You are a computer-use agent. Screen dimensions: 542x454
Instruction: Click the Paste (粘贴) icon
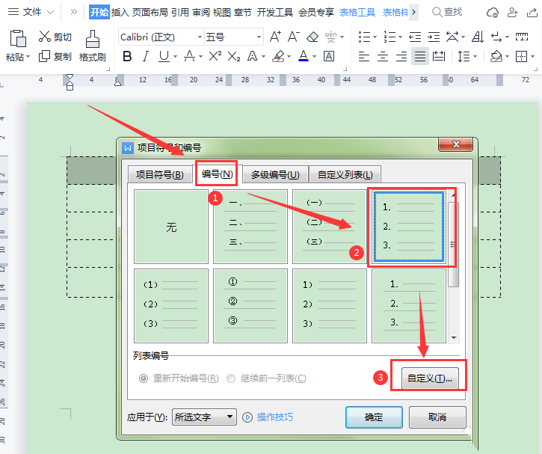click(18, 39)
